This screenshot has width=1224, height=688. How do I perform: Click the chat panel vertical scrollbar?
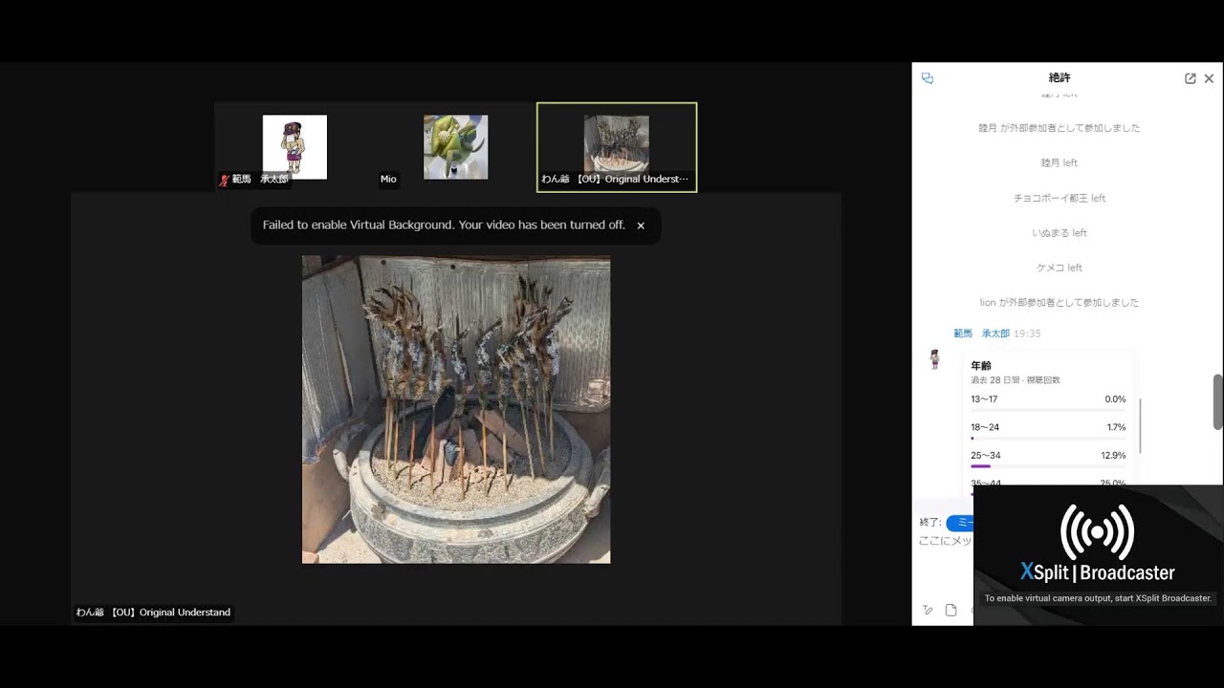[1217, 401]
